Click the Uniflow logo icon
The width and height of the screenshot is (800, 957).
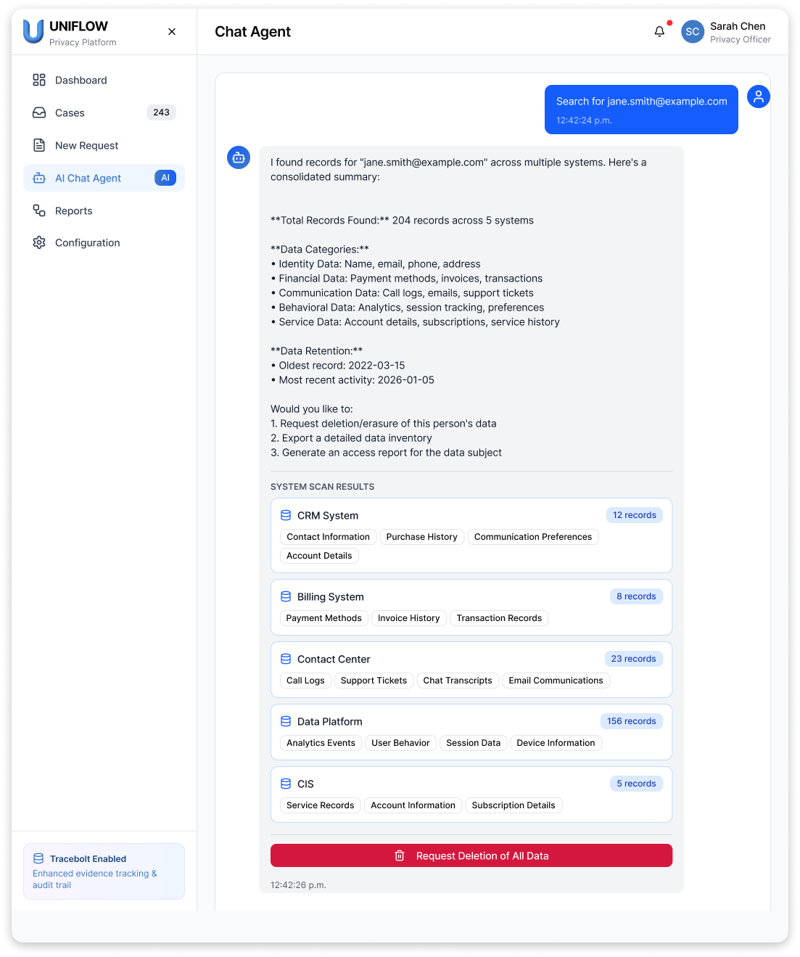(33, 32)
